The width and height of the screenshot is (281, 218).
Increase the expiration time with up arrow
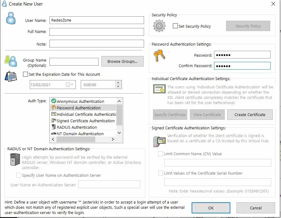pyautogui.click(x=118, y=83)
